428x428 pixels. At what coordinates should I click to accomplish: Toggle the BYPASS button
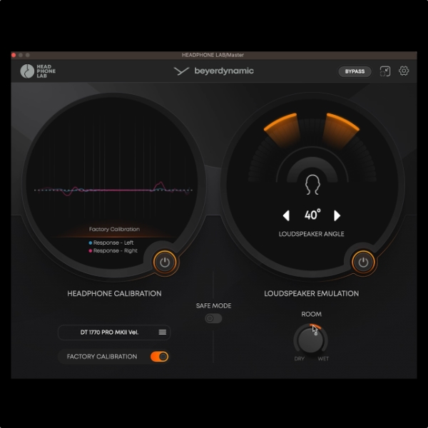pos(355,71)
